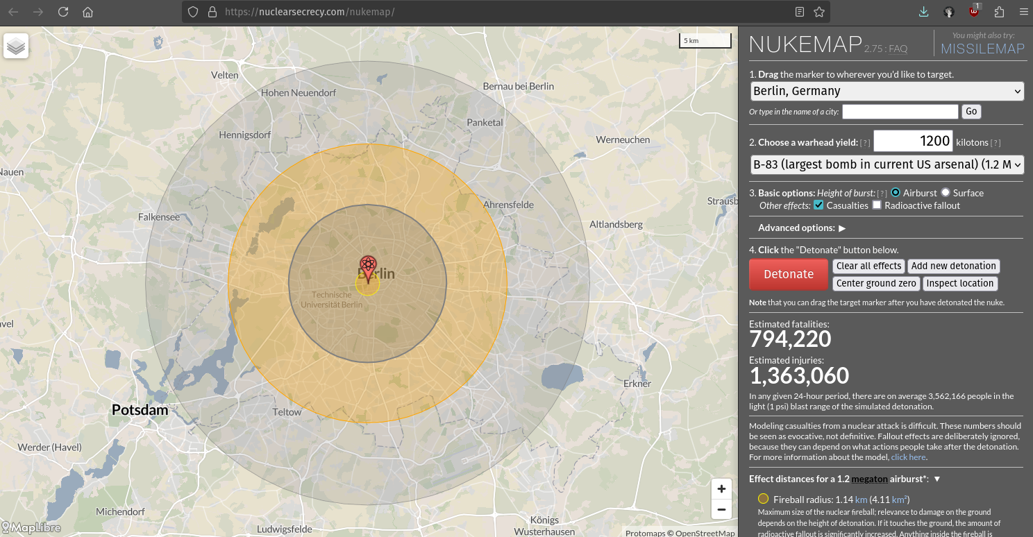Open the FAQ link near NUKEMAP title
The width and height of the screenshot is (1033, 537).
(898, 49)
